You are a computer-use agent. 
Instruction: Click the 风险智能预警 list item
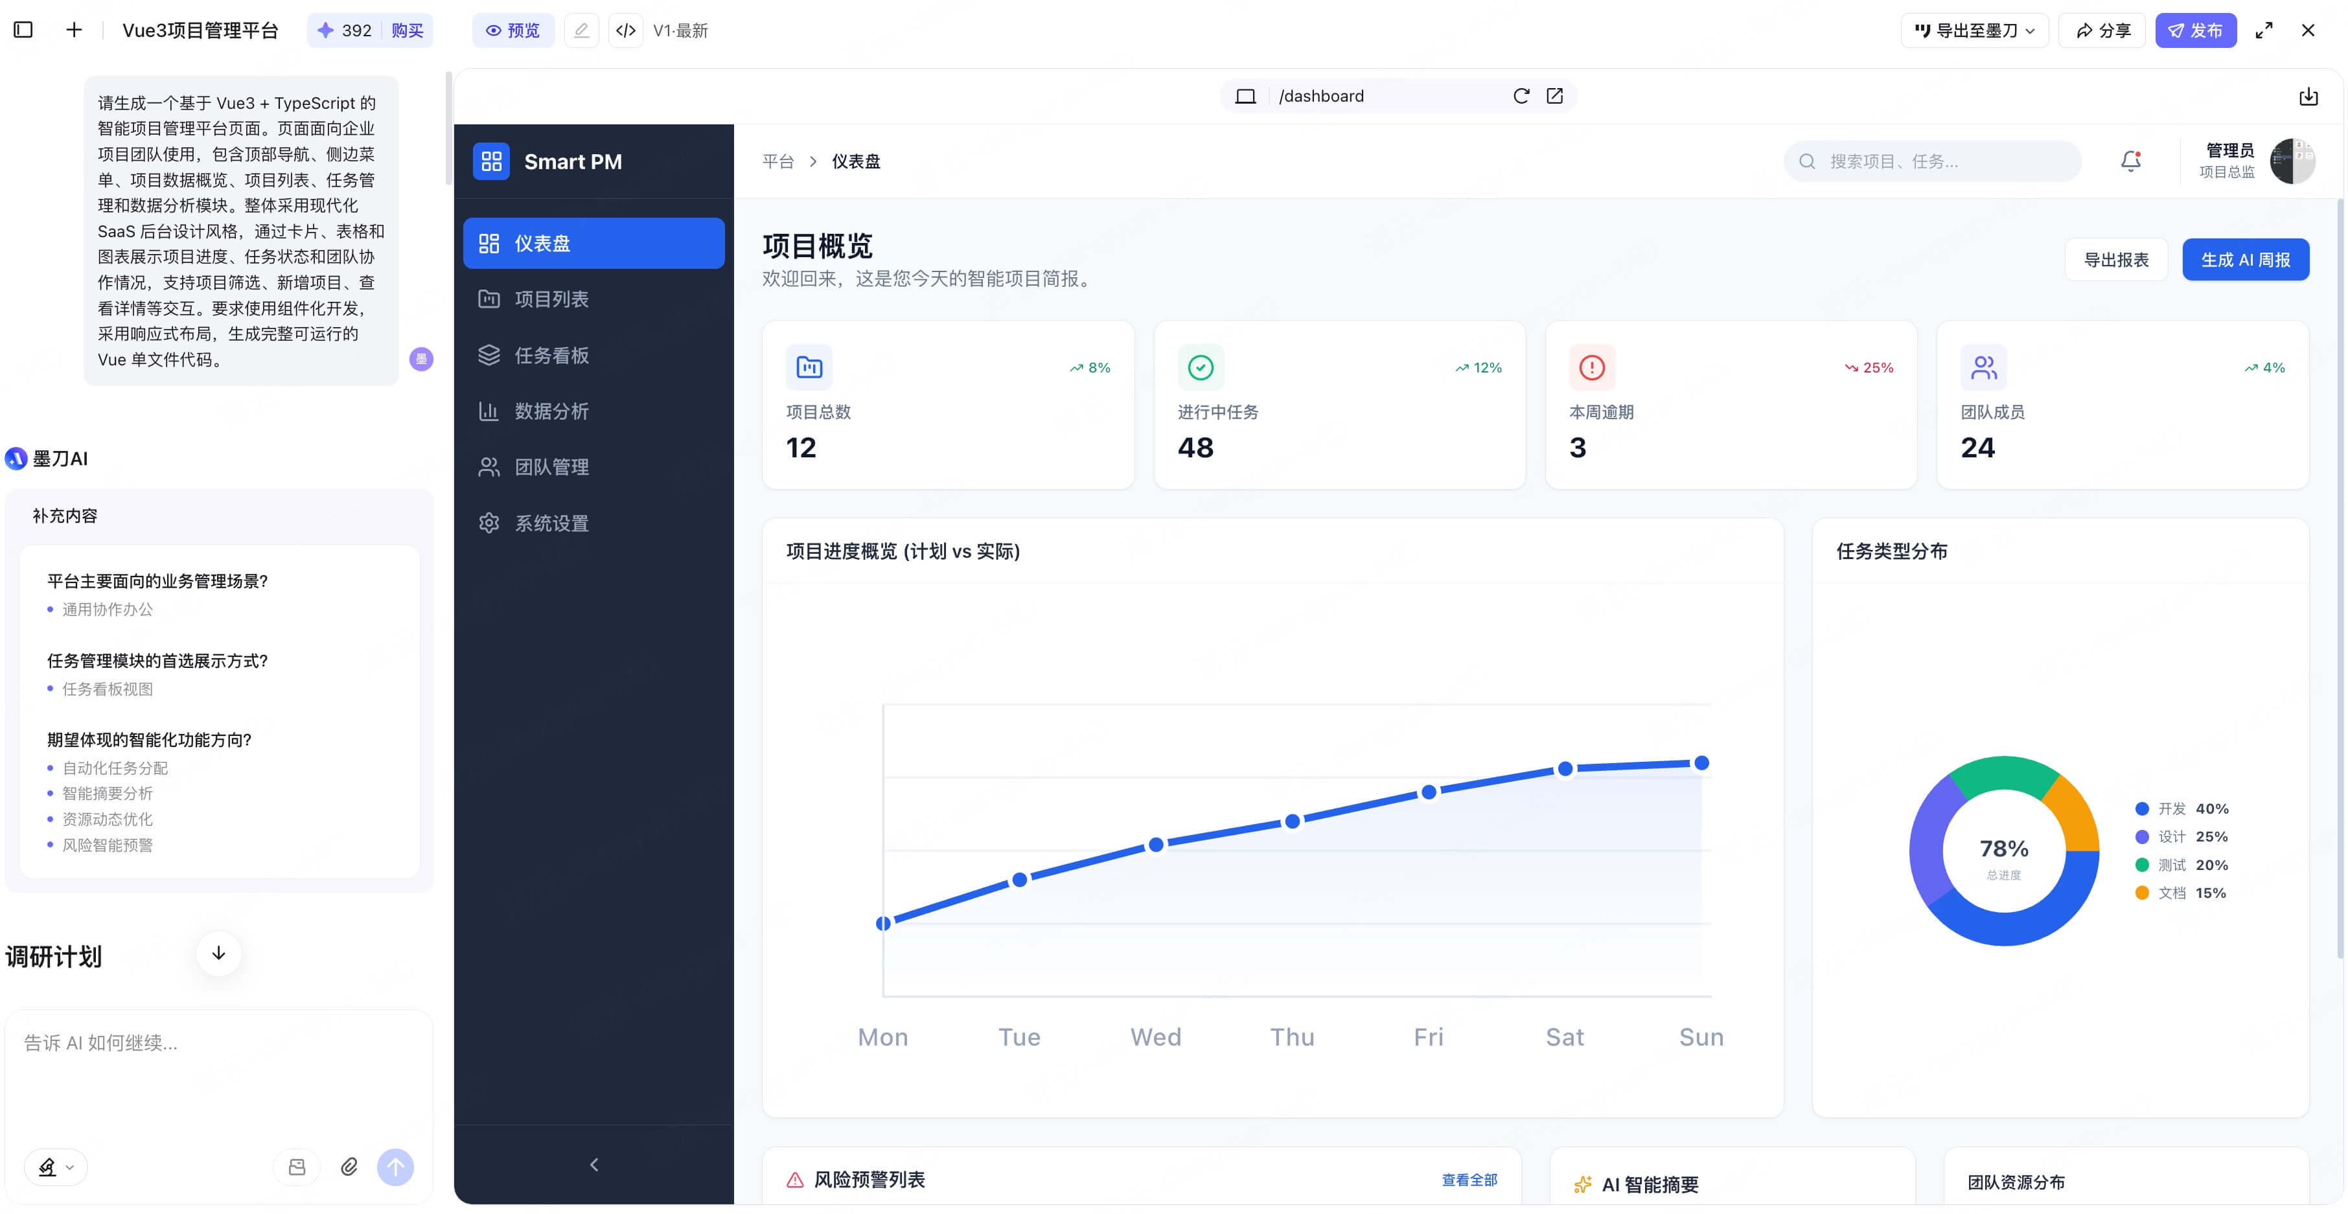click(x=108, y=845)
